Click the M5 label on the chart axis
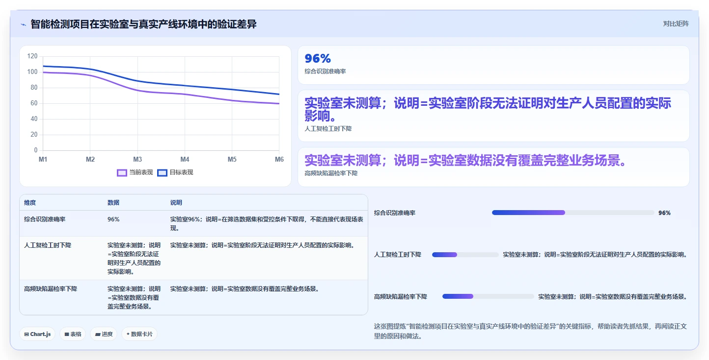Image resolution: width=709 pixels, height=360 pixels. click(232, 159)
